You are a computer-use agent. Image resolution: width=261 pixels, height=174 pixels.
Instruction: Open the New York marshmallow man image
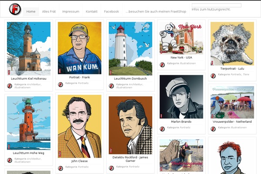(x=181, y=38)
